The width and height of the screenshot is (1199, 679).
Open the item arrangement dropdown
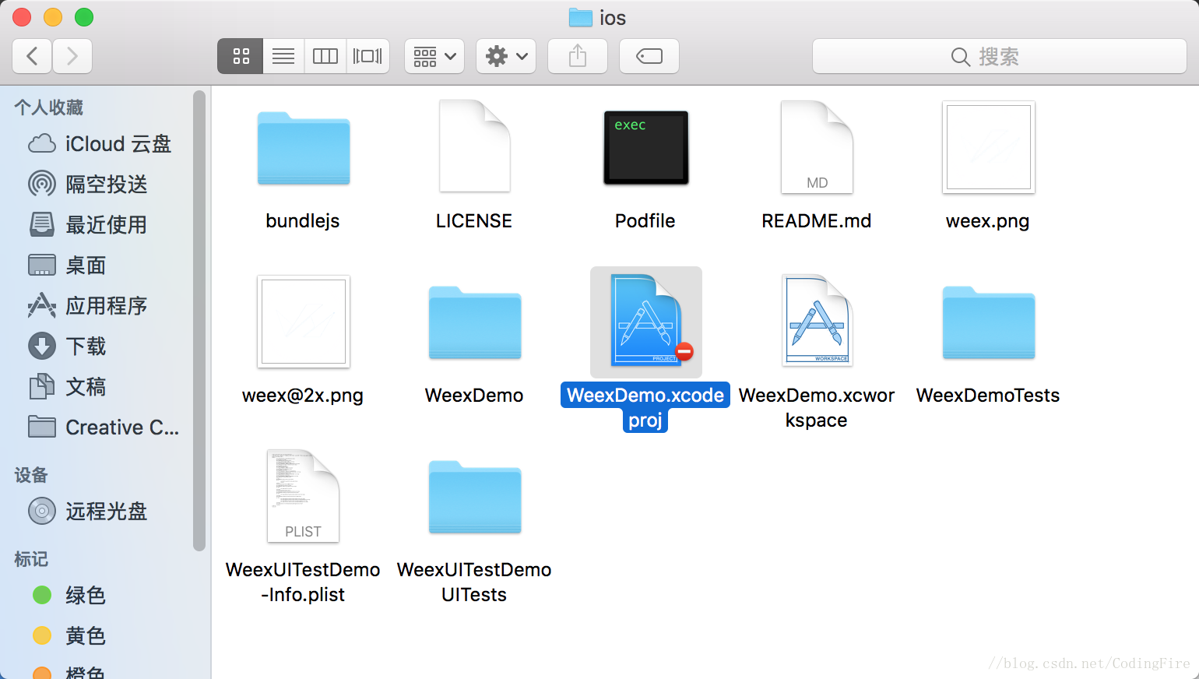tap(434, 56)
